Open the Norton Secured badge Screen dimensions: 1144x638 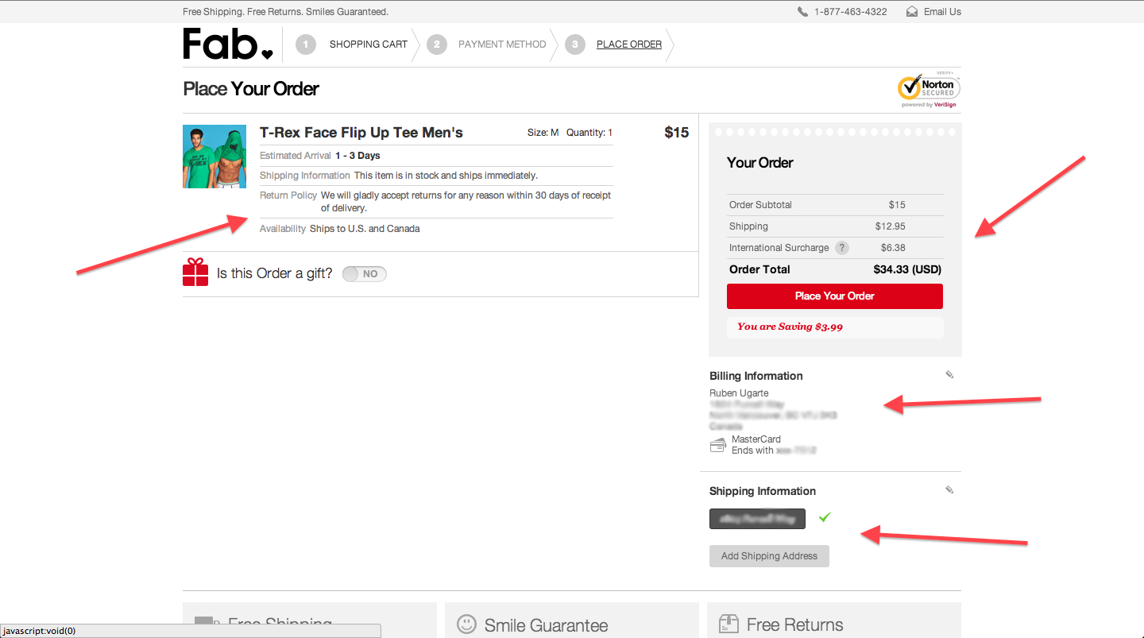pyautogui.click(x=929, y=89)
